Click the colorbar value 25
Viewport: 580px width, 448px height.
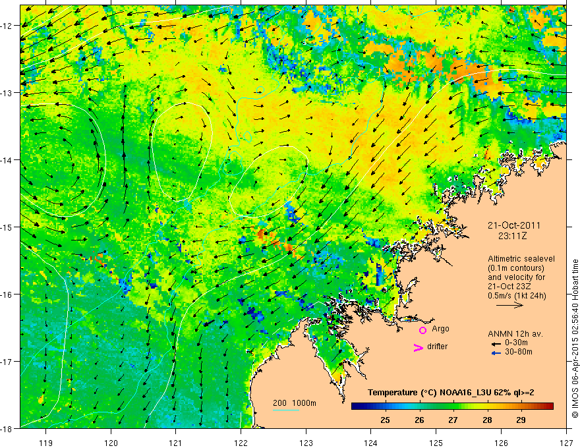[385, 420]
